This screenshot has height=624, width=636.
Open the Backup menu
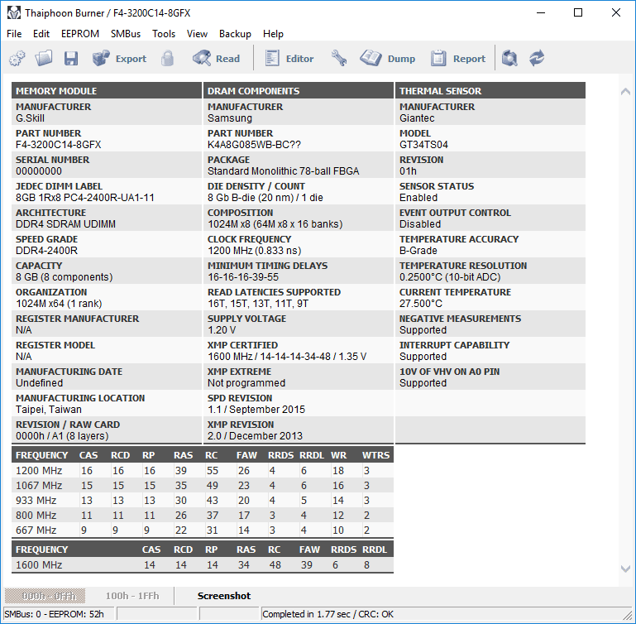(235, 34)
